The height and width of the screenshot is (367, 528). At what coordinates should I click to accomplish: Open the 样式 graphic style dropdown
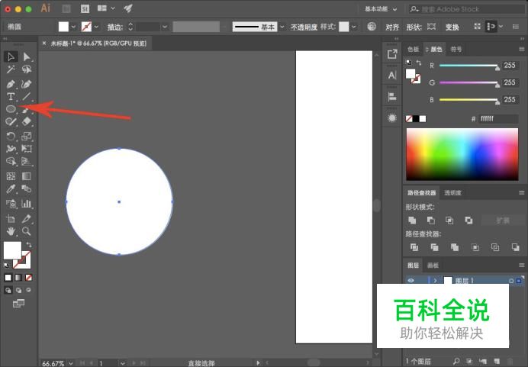click(354, 27)
